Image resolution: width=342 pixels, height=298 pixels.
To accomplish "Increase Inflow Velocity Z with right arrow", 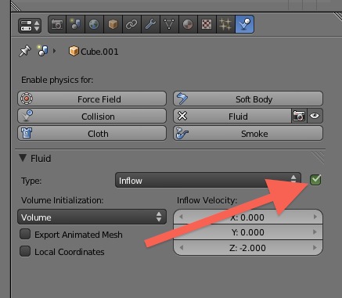I will click(315, 247).
